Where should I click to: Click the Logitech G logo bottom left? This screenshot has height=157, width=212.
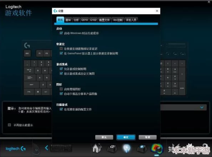[x=16, y=149]
